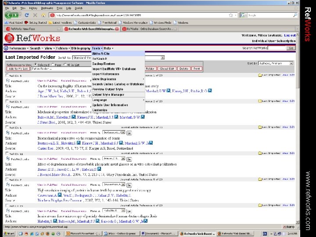Switch to RefWorks Home Page tab

(33, 29)
